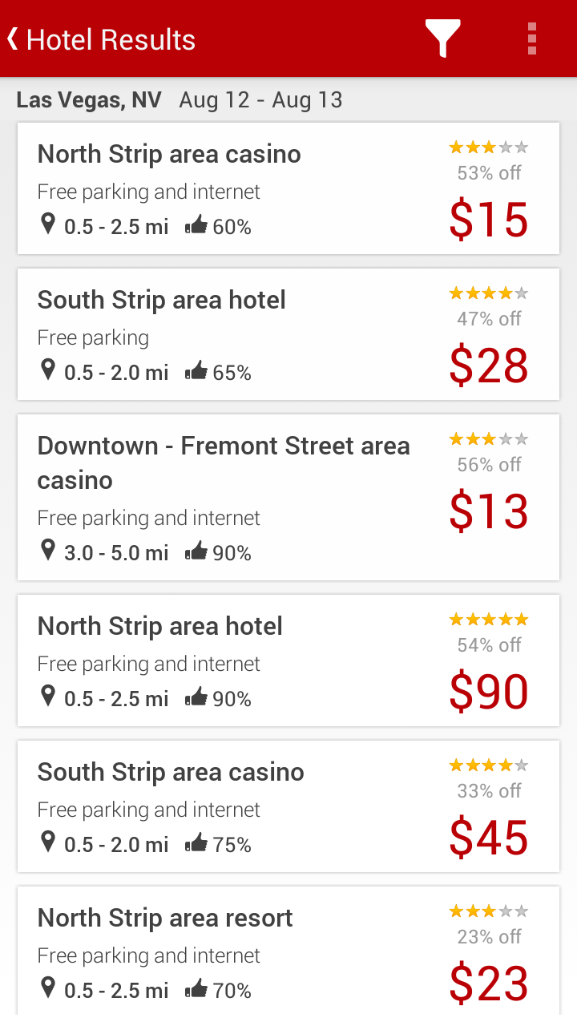This screenshot has height=1026, width=577.
Task: Tap the $13 Fremont Street price
Action: [x=488, y=511]
